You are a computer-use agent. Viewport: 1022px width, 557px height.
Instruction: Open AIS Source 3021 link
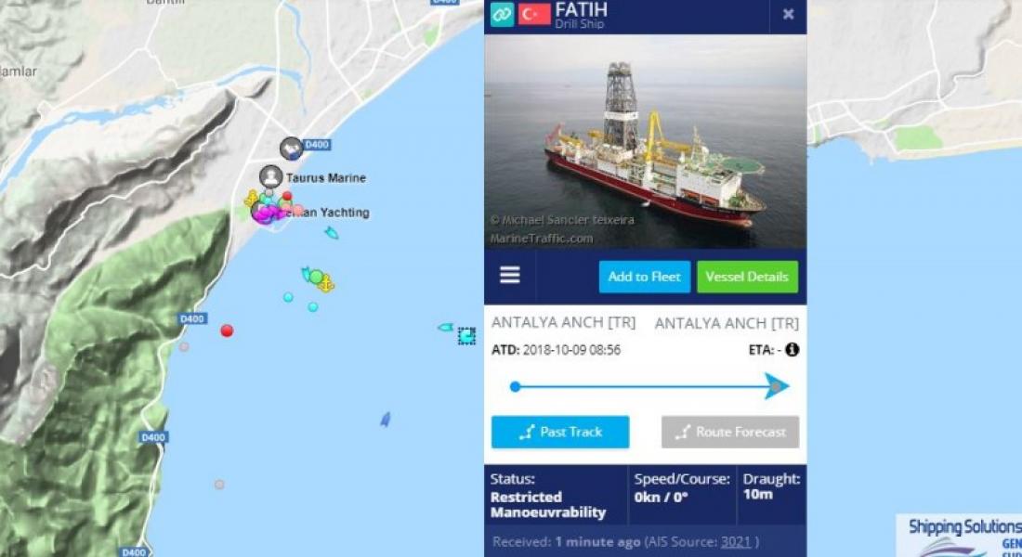point(736,542)
